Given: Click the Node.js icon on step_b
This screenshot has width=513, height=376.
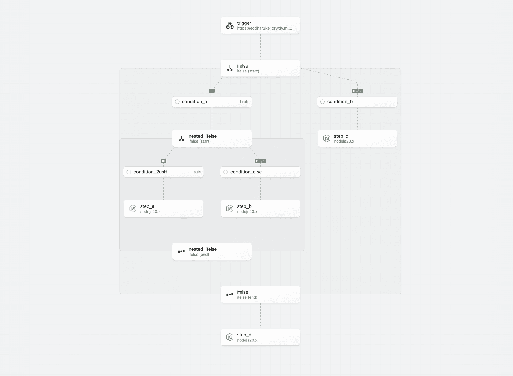Looking at the screenshot, I should click(230, 209).
